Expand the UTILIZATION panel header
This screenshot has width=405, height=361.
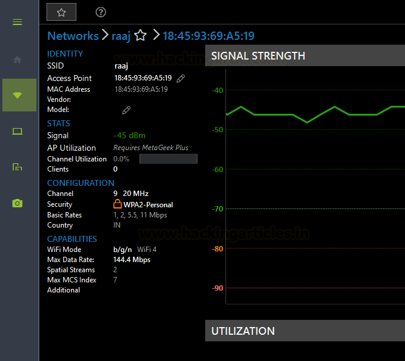[305, 331]
